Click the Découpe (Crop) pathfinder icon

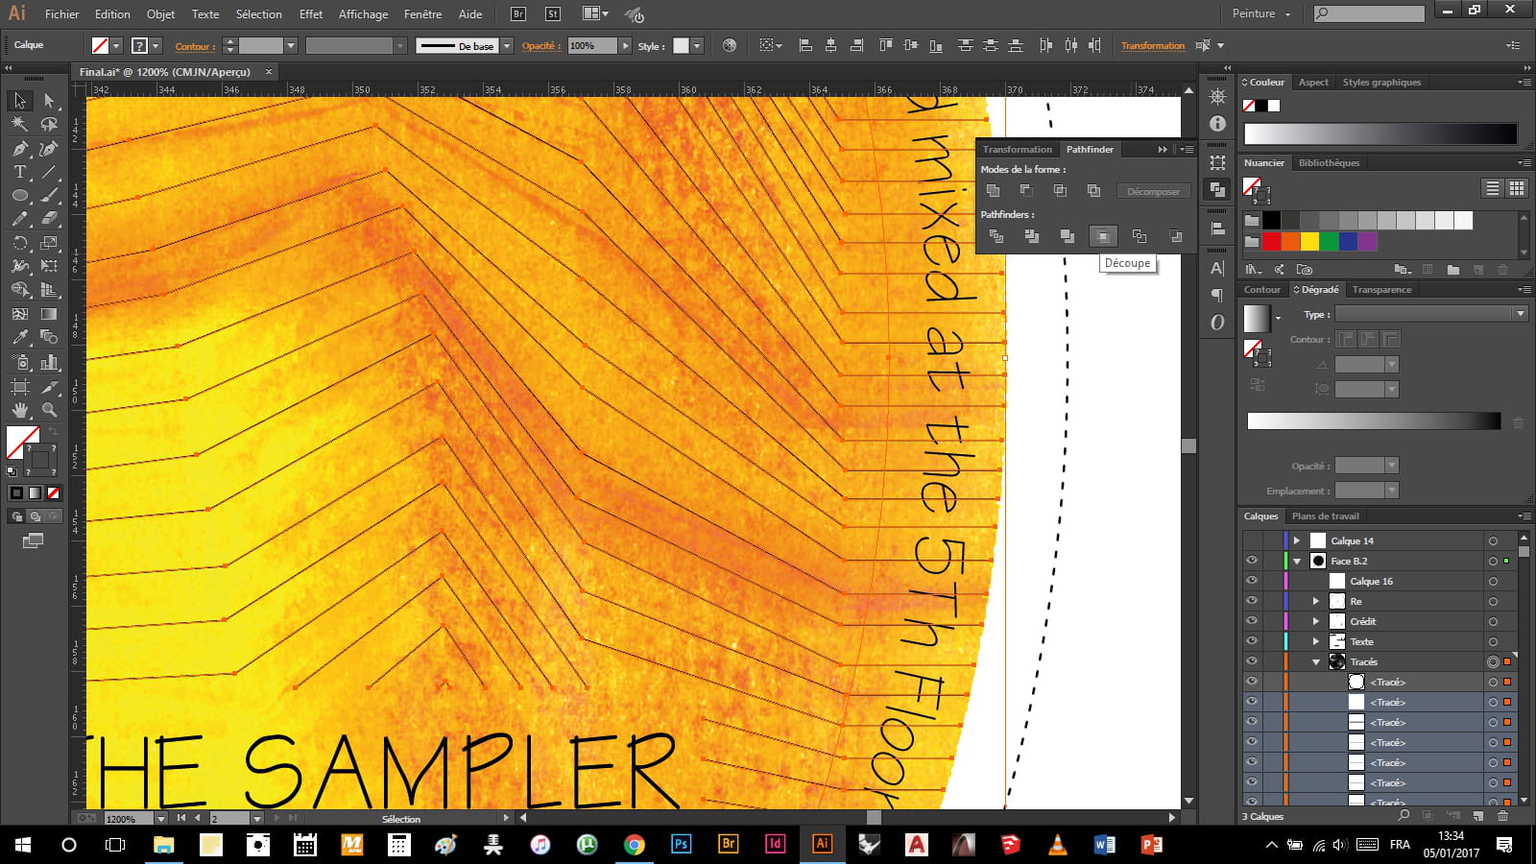[1103, 236]
